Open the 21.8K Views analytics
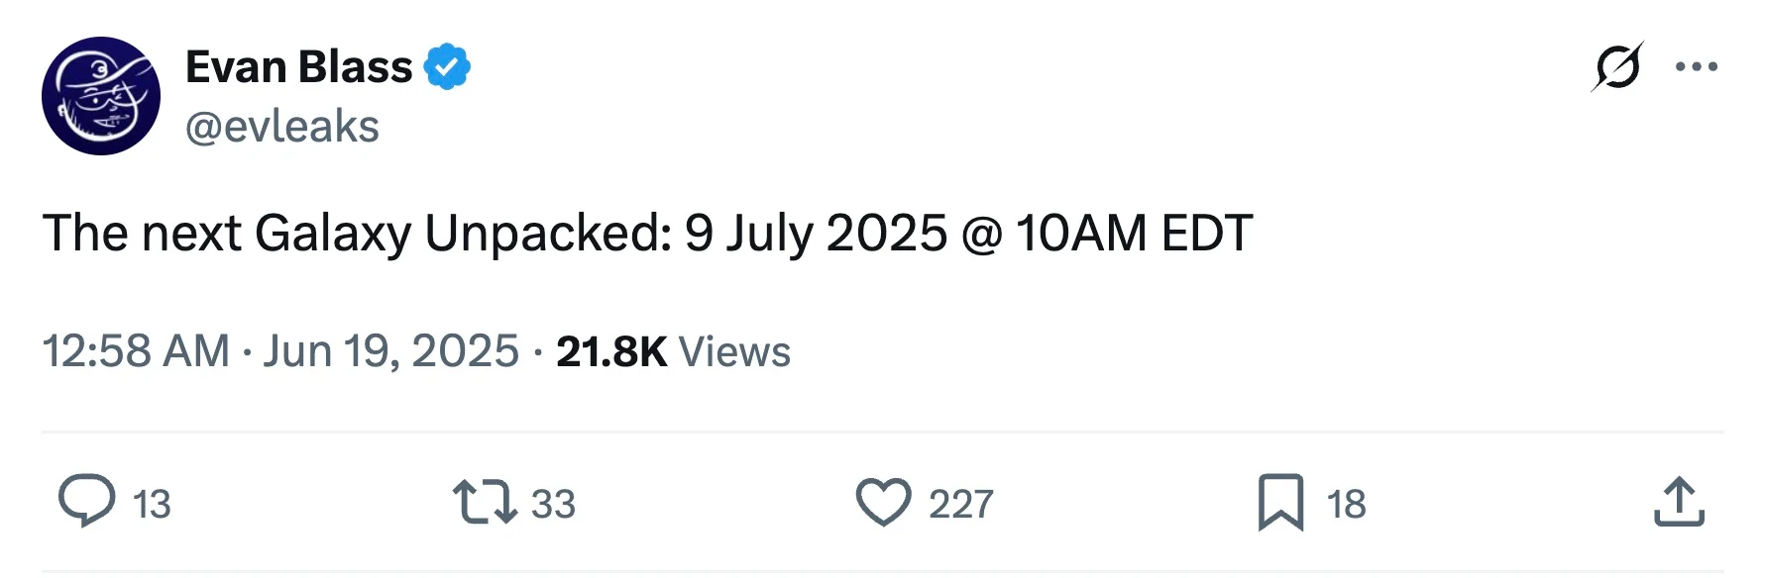The width and height of the screenshot is (1766, 578). (673, 351)
